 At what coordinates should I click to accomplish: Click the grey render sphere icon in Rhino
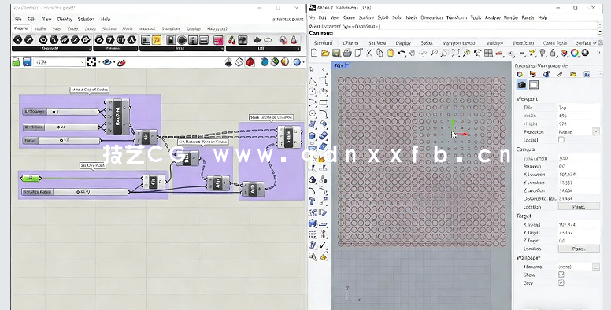pos(585,53)
